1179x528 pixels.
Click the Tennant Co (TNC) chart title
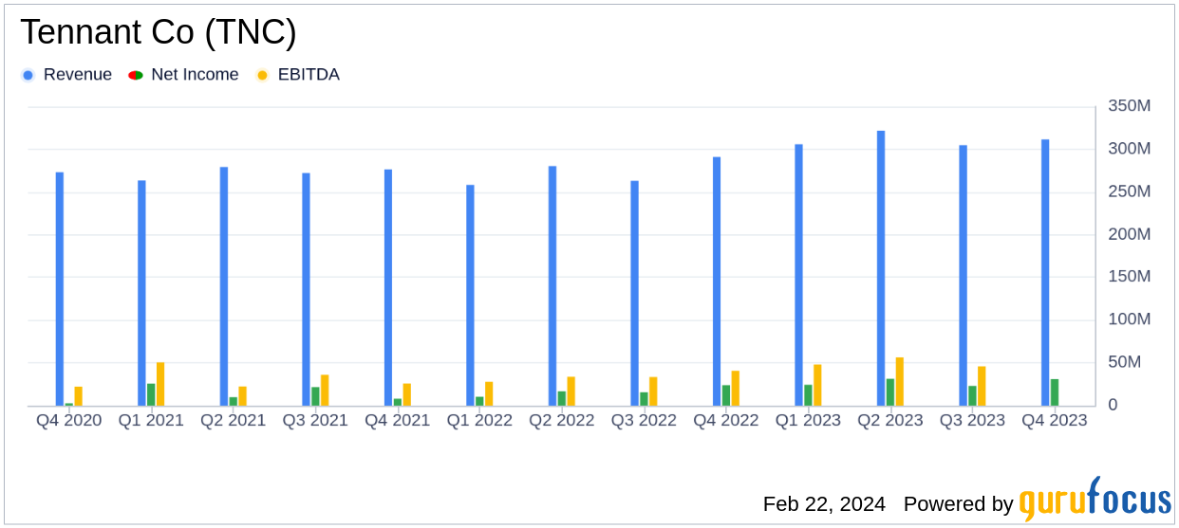159,32
